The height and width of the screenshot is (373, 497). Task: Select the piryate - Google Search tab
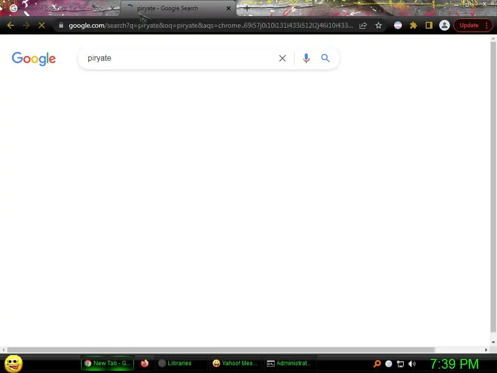(178, 9)
